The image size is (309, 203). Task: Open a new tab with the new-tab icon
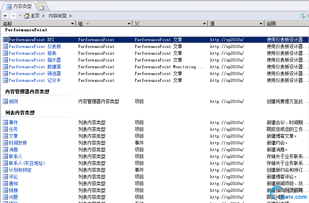pos(41,7)
